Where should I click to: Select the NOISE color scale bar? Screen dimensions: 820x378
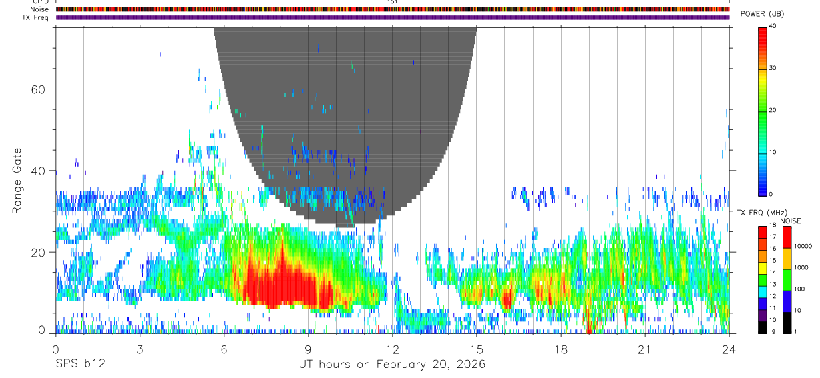tap(786, 280)
